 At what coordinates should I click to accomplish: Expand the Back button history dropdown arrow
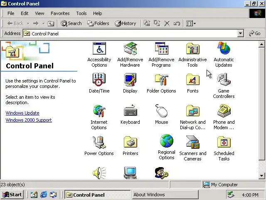(28, 23)
